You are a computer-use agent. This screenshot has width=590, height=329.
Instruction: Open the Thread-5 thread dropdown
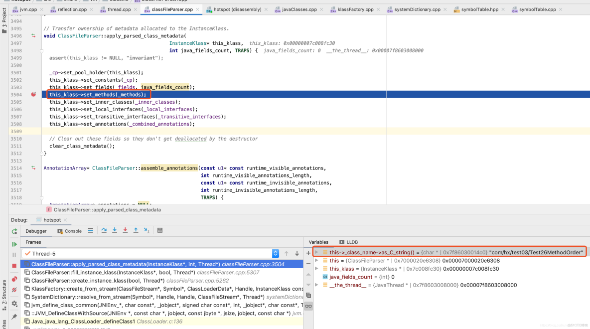(275, 254)
